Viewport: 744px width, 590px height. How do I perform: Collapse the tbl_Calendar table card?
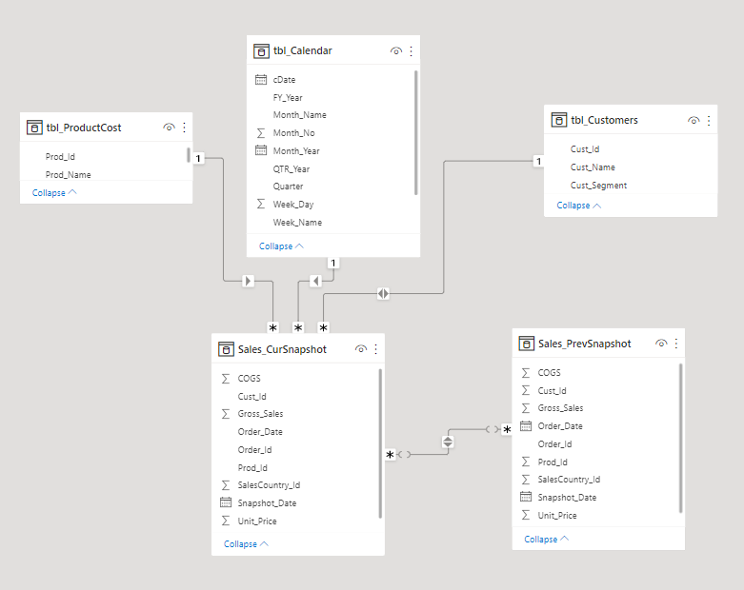point(282,246)
